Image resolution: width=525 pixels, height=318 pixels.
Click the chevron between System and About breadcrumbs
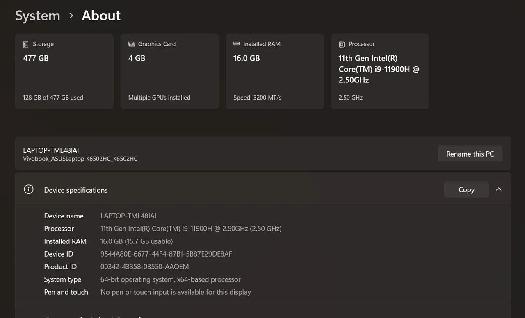pos(71,16)
